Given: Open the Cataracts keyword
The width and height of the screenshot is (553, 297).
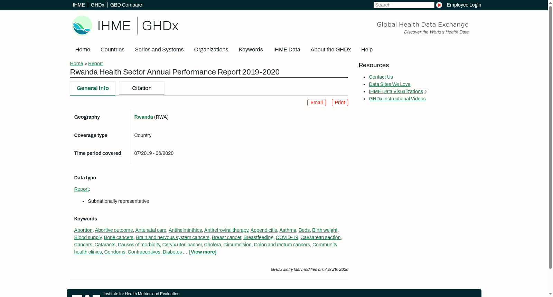Looking at the screenshot, I should pyautogui.click(x=105, y=245).
